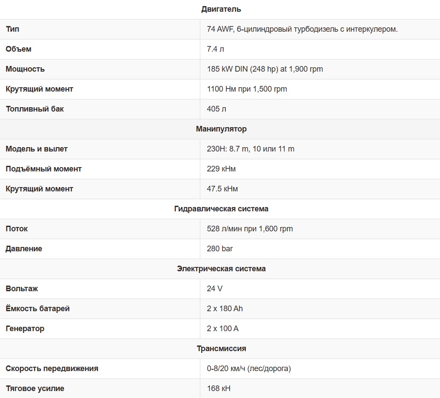
Task: Click the Подъёмный момент 229 кНм value
Action: tap(221, 169)
